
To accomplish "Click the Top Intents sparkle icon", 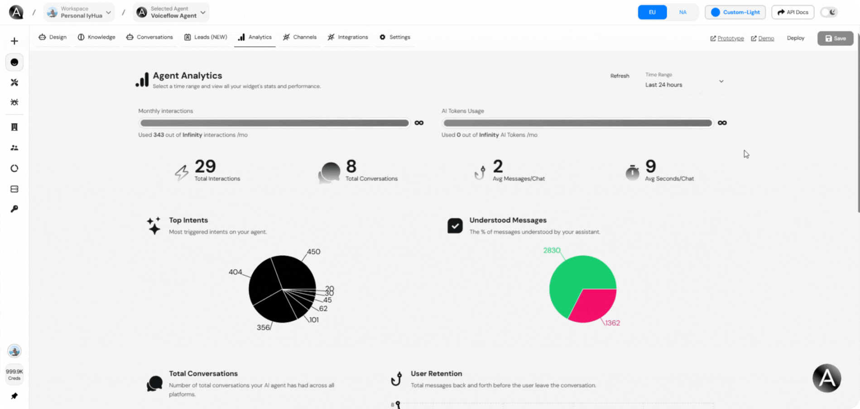I will pyautogui.click(x=154, y=225).
